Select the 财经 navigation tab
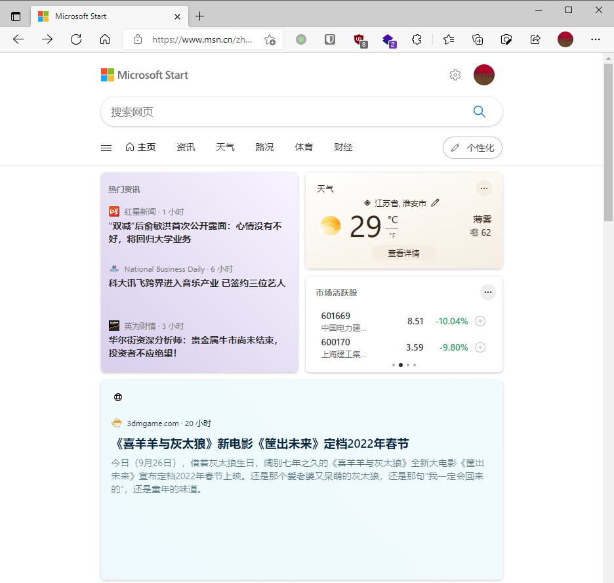The image size is (614, 583). (343, 147)
